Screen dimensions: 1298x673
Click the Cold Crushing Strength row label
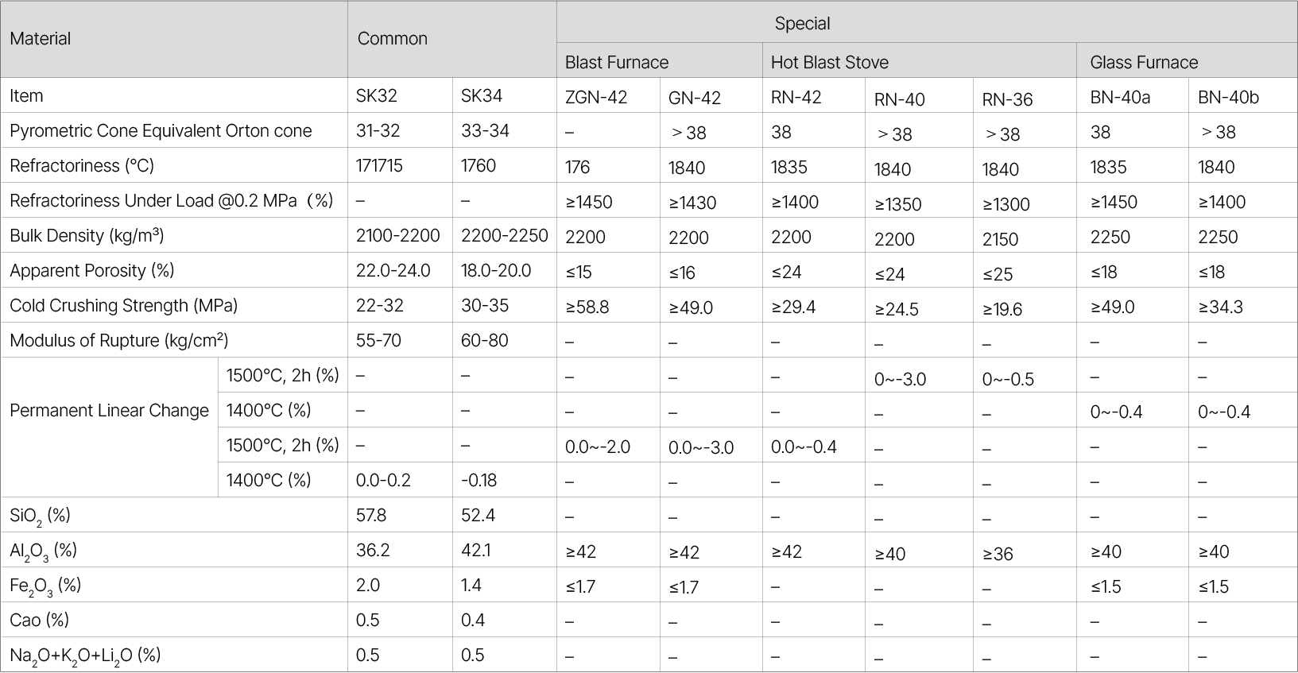(x=123, y=306)
